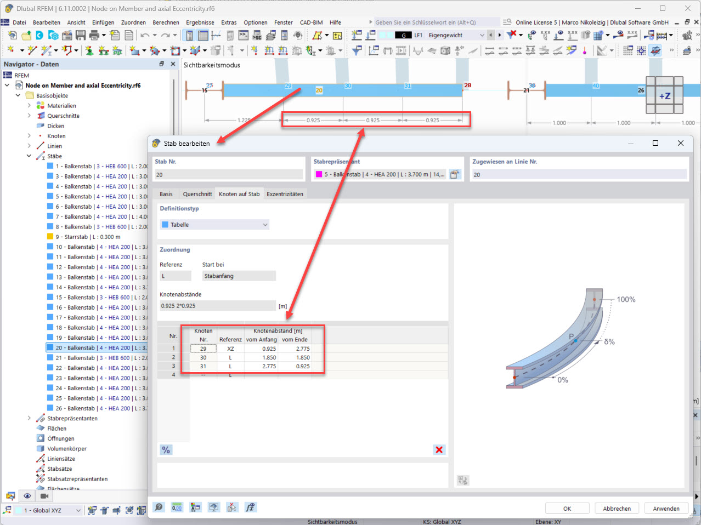Toggle the table view button in the toolbar
The image size is (701, 525).
(x=203, y=35)
